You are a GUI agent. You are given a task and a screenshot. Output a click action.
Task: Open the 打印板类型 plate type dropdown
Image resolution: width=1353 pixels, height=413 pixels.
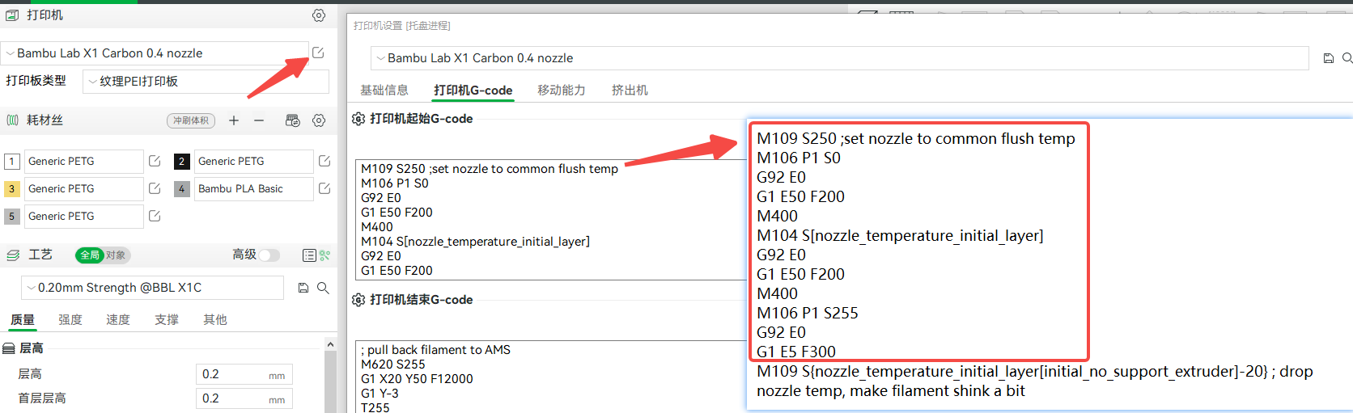pyautogui.click(x=206, y=82)
